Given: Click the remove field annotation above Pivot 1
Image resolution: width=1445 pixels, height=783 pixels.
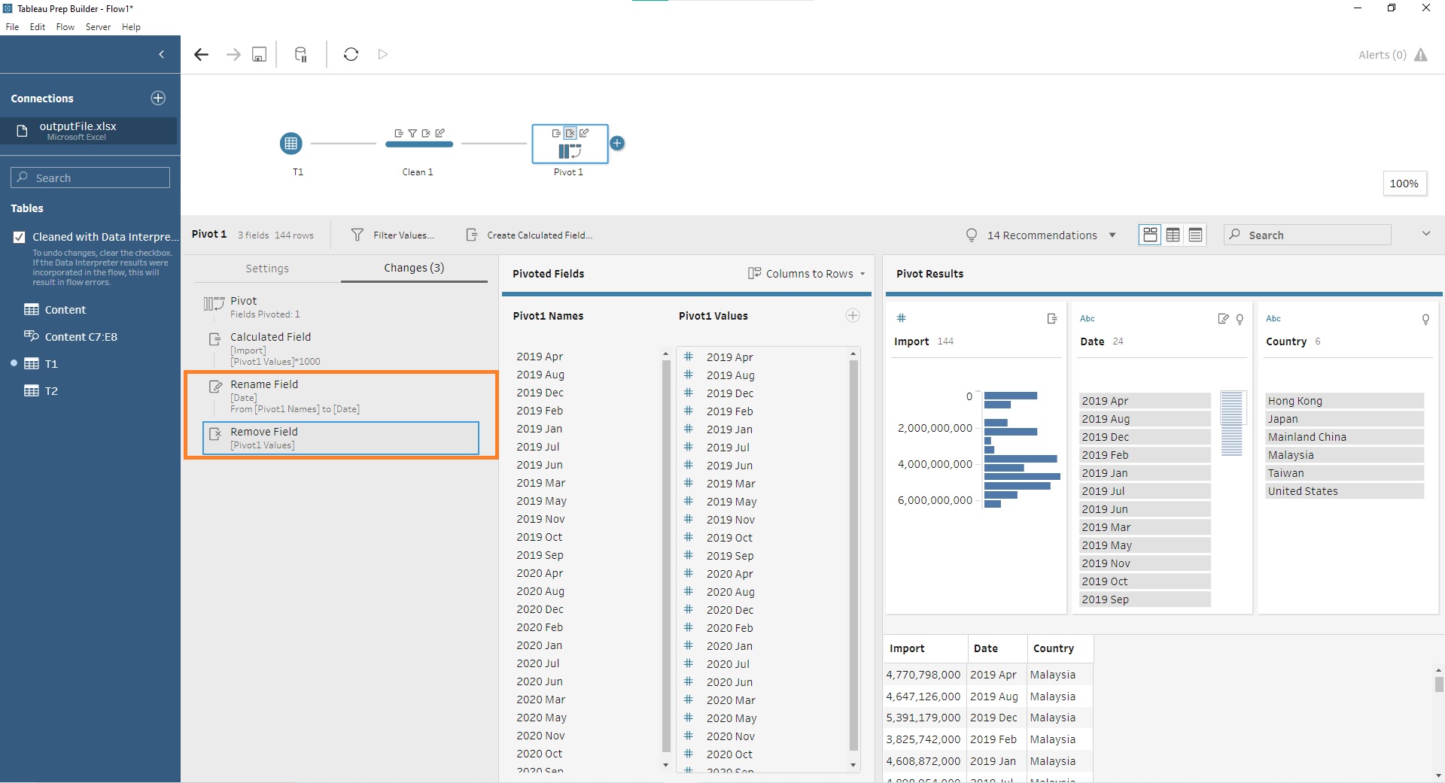Looking at the screenshot, I should (x=570, y=133).
